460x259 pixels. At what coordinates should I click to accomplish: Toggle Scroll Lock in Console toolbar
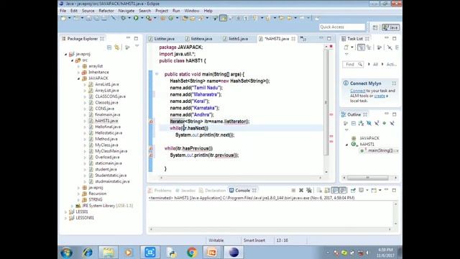(x=327, y=190)
